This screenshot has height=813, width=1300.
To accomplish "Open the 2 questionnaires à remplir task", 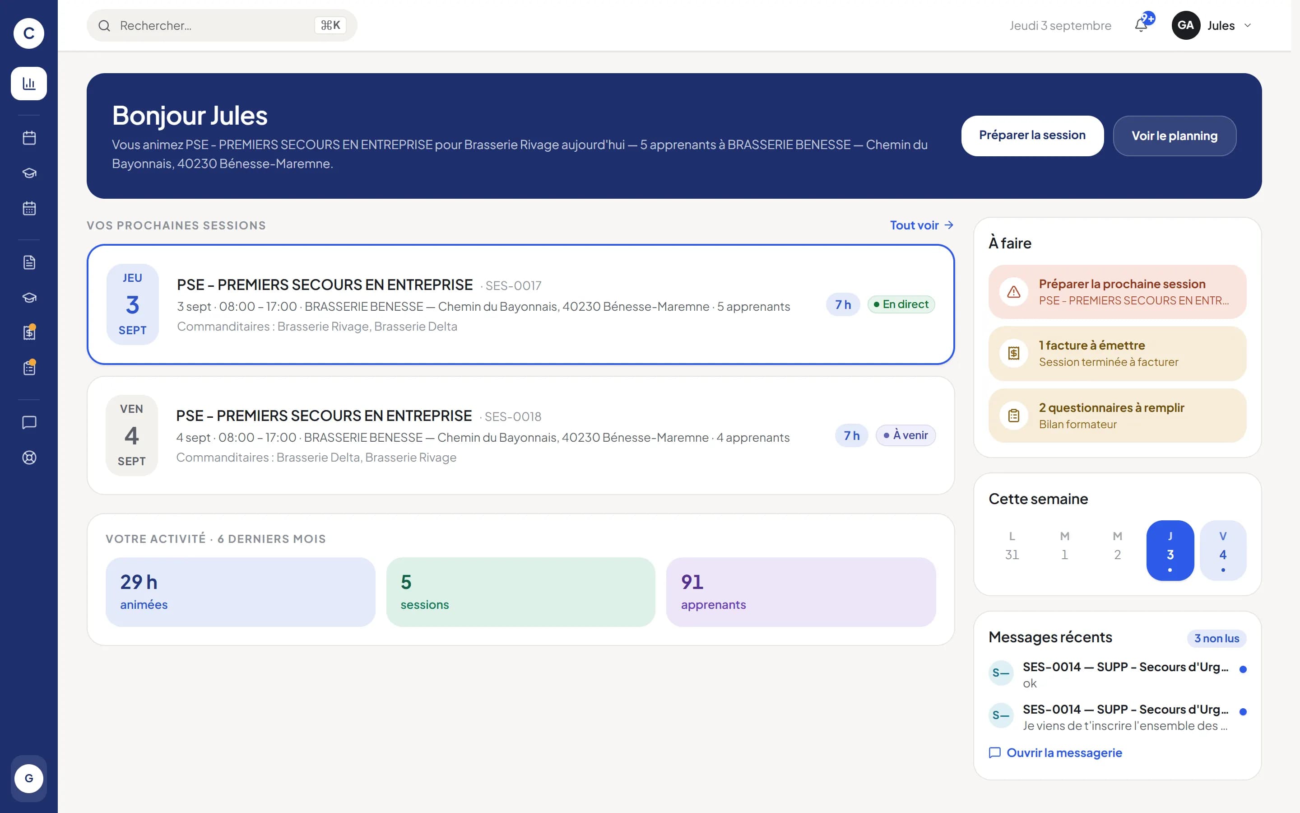I will tap(1117, 416).
